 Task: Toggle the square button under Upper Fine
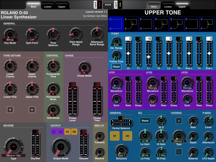pos(32,110)
